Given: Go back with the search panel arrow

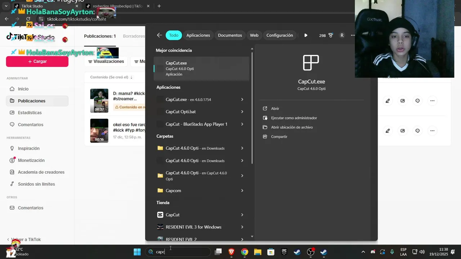Looking at the screenshot, I should [159, 35].
